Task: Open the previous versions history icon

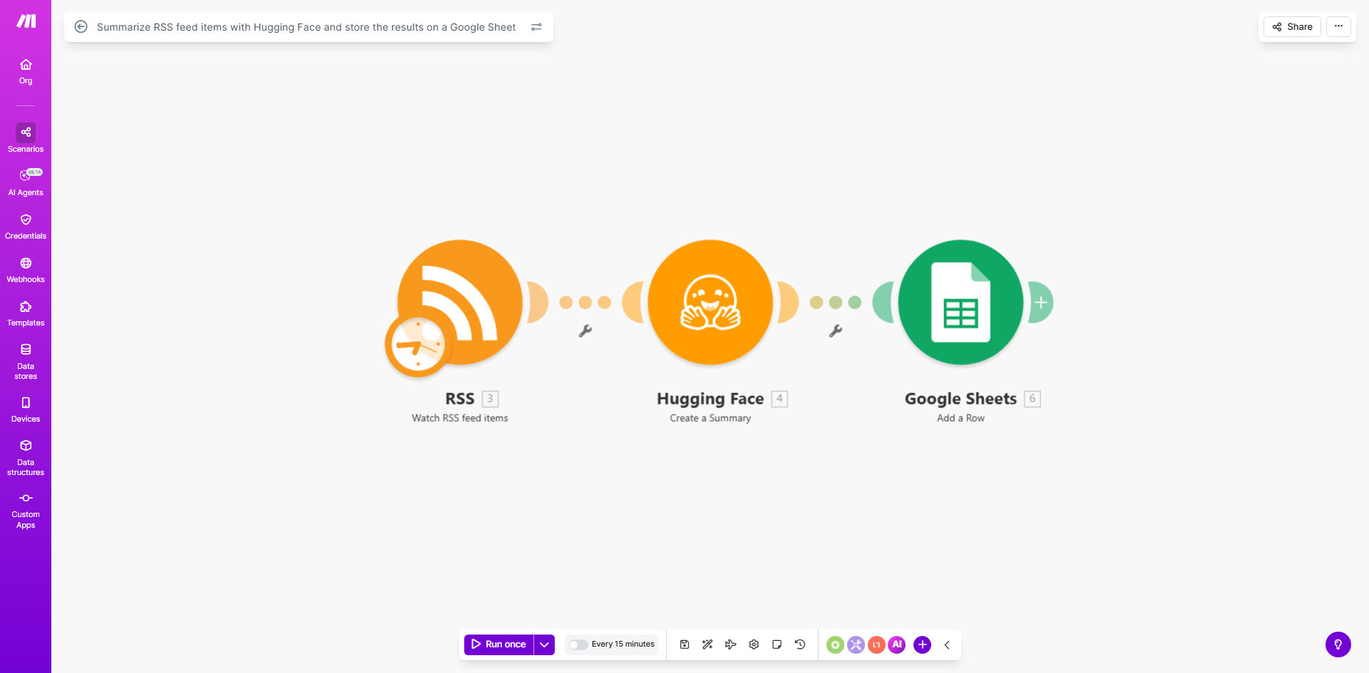Action: pos(800,645)
